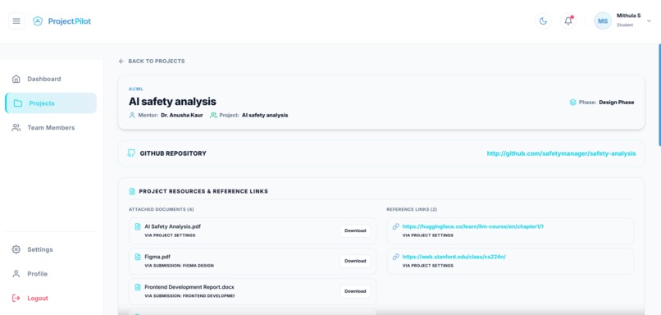Download Frontend Development Report.docx
The width and height of the screenshot is (661, 315).
click(355, 291)
